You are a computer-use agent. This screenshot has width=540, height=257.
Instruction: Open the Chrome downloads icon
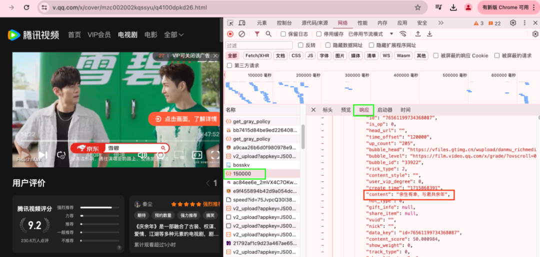pyautogui.click(x=453, y=7)
